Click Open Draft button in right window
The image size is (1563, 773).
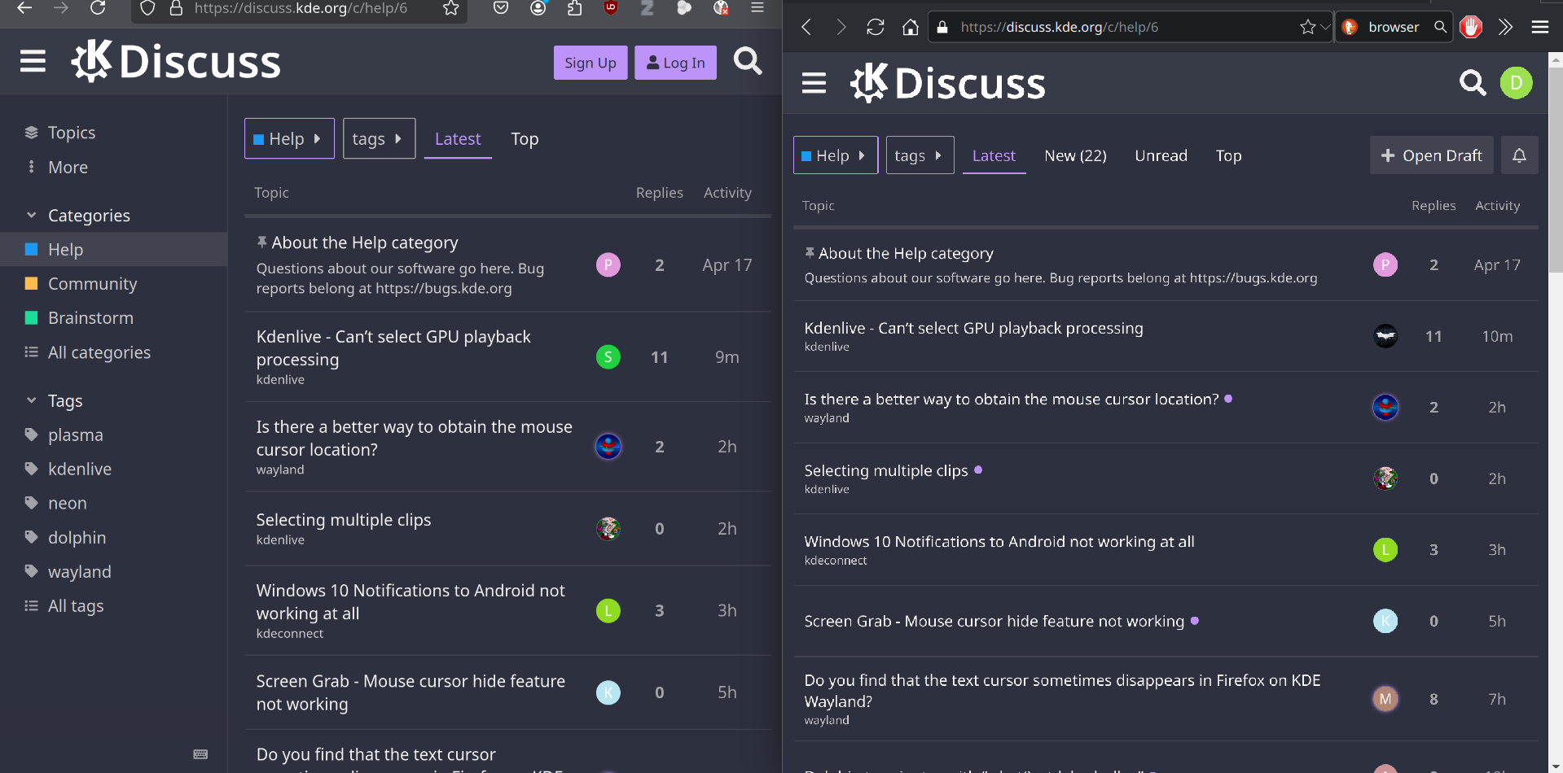click(x=1431, y=155)
